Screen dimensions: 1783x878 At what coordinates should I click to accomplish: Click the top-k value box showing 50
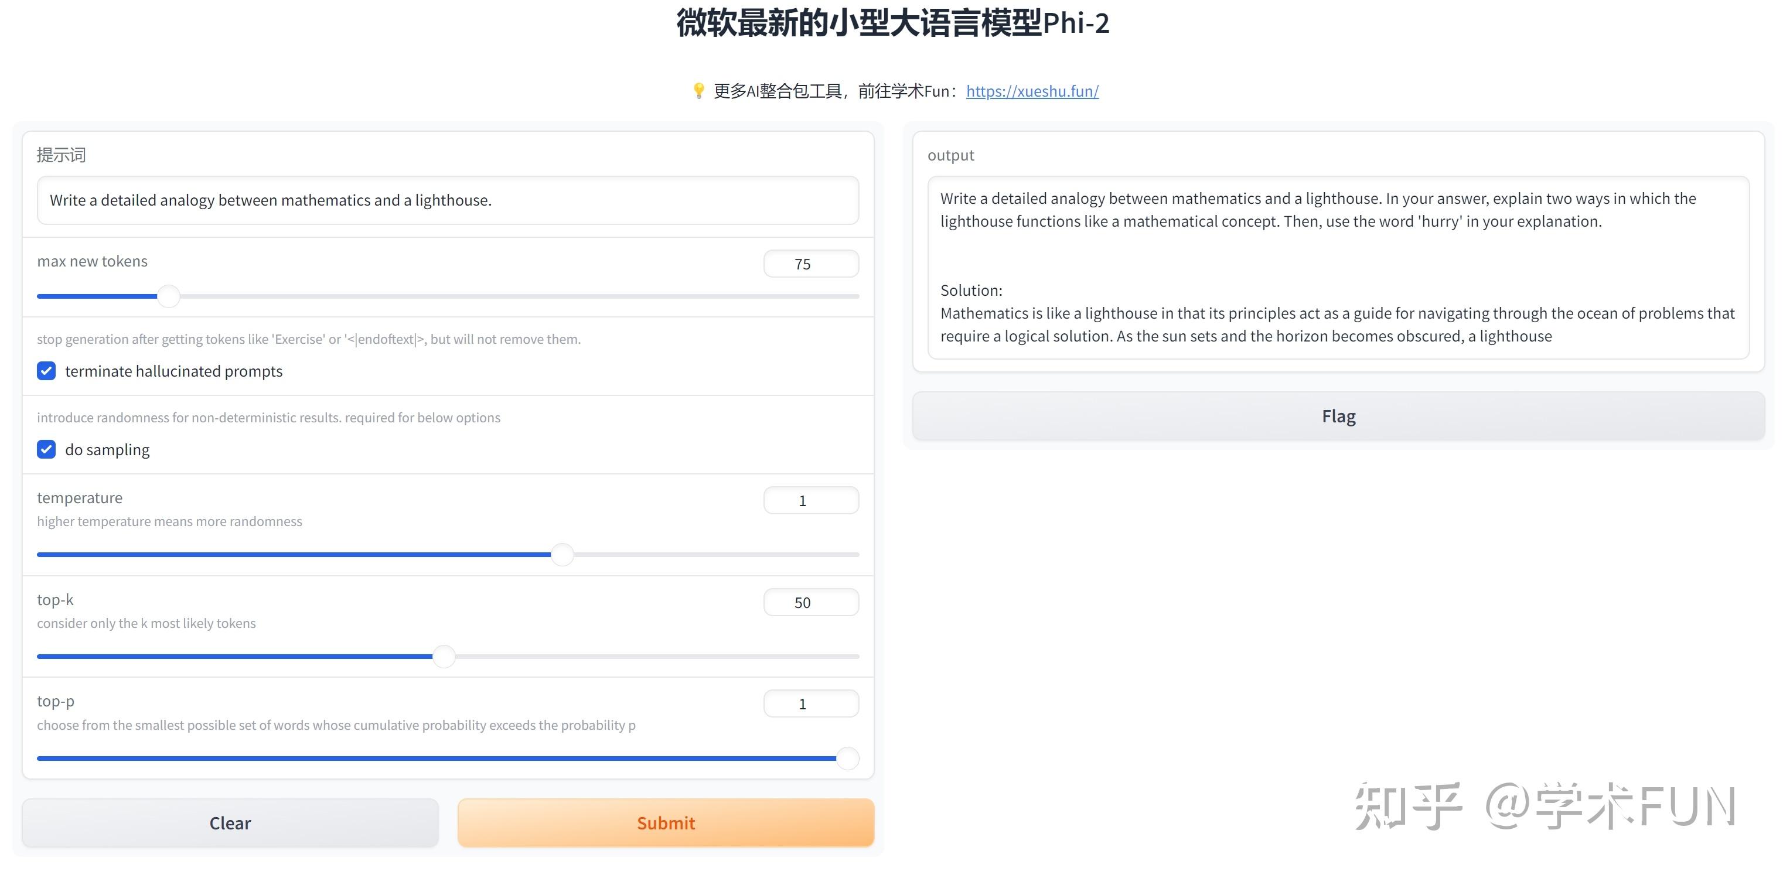point(811,602)
